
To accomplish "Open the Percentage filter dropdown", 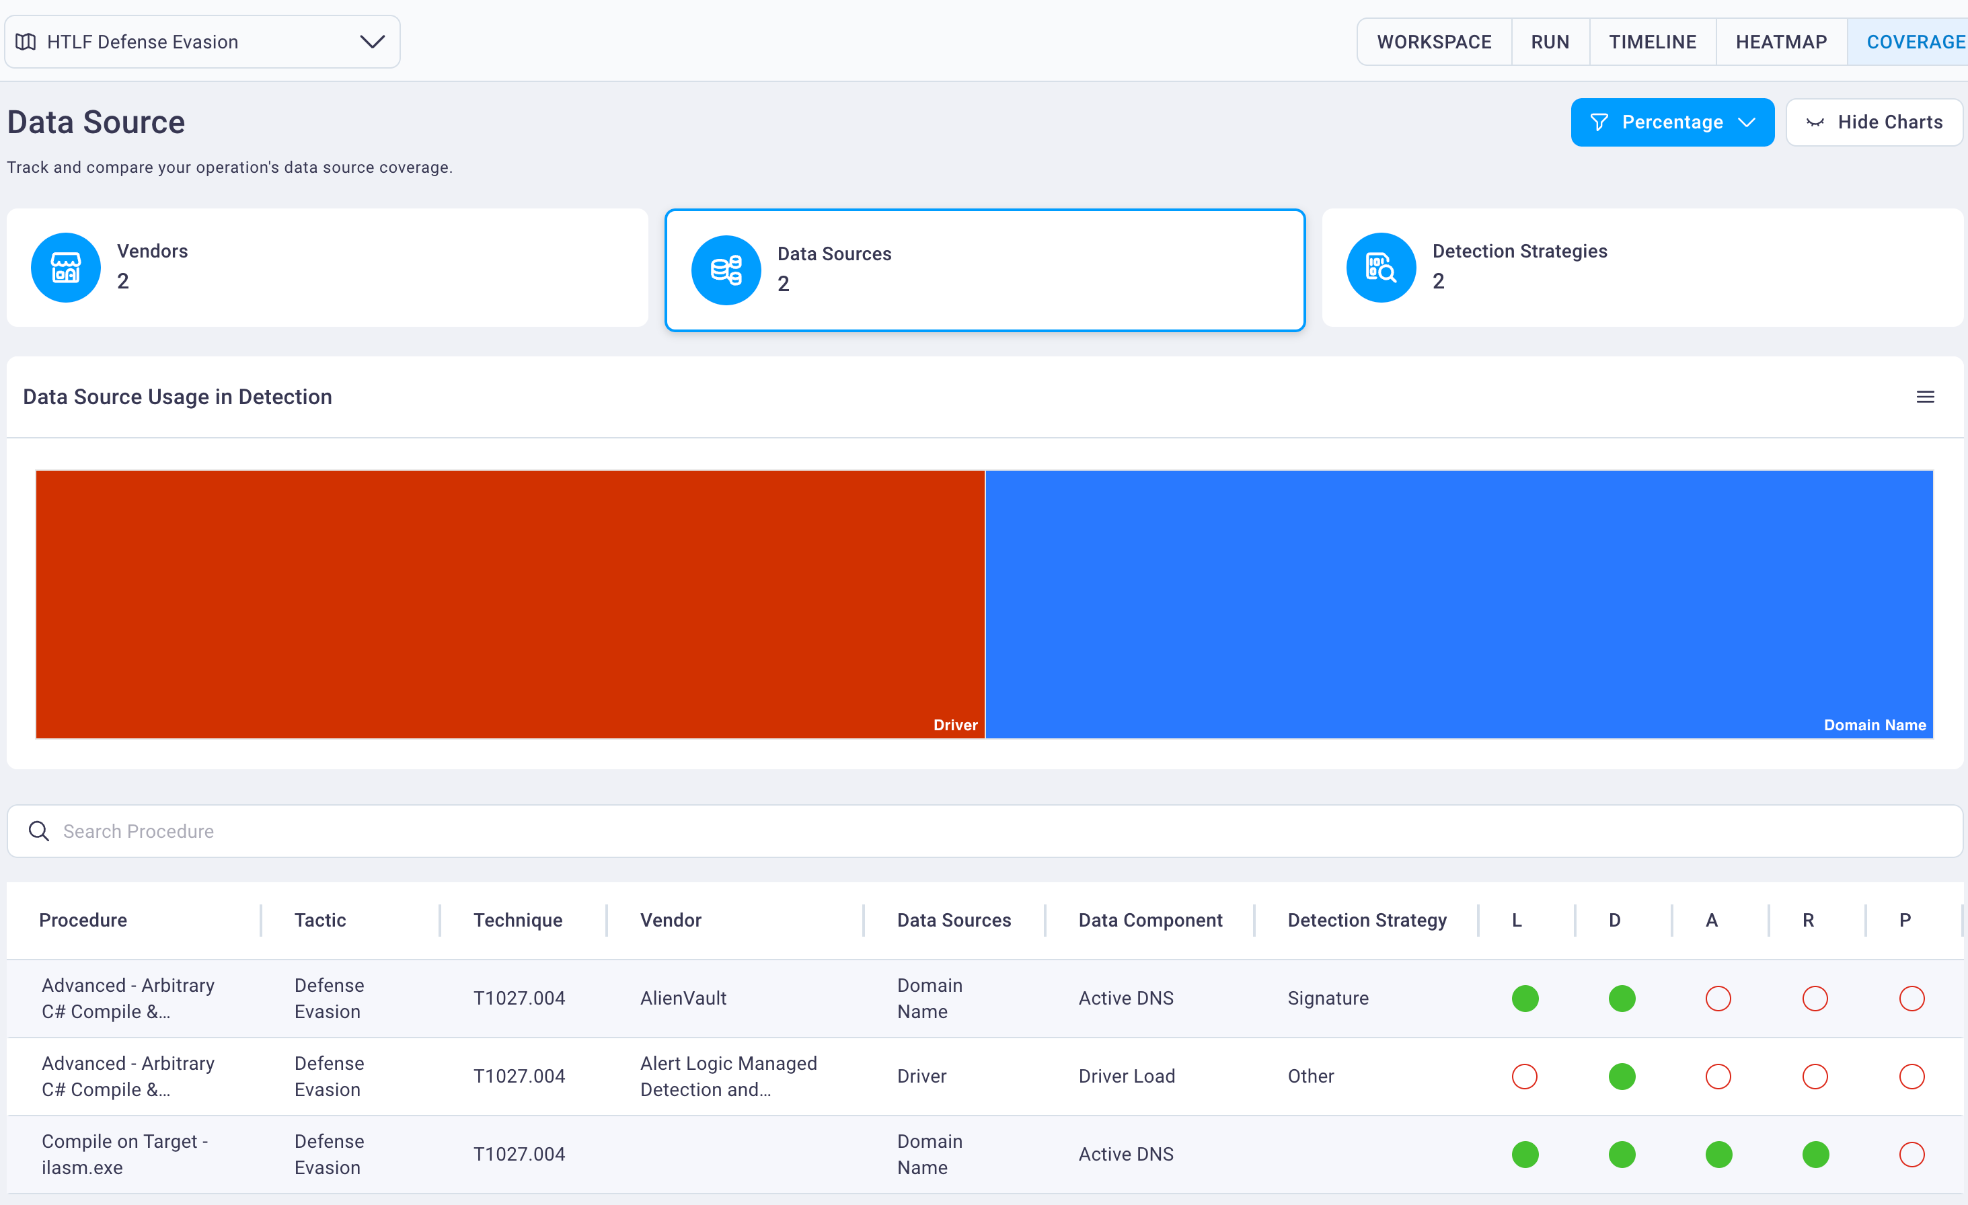I will (x=1673, y=122).
